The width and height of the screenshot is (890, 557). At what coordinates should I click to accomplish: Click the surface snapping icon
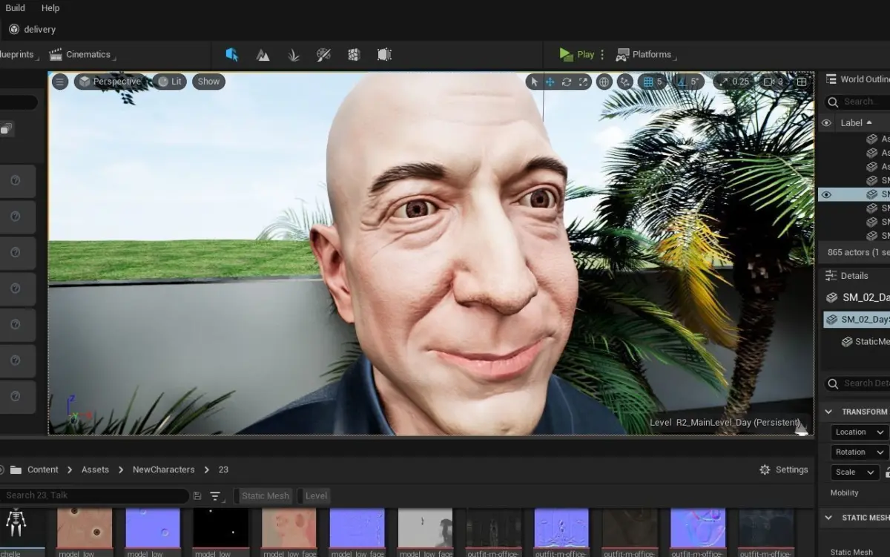(625, 82)
